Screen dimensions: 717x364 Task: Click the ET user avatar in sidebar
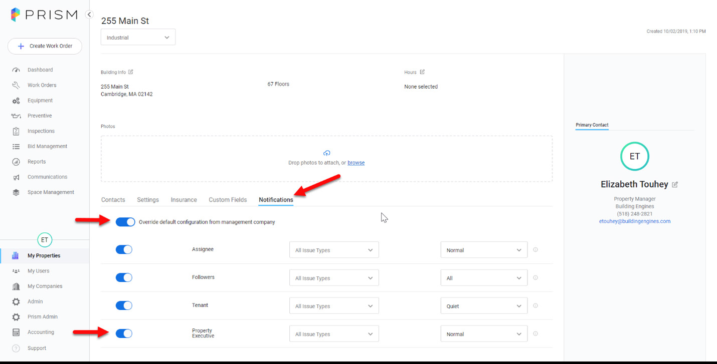45,240
